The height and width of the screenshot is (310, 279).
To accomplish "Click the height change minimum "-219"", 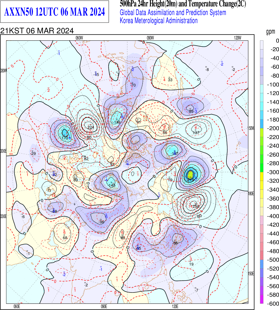I will [x=191, y=180].
